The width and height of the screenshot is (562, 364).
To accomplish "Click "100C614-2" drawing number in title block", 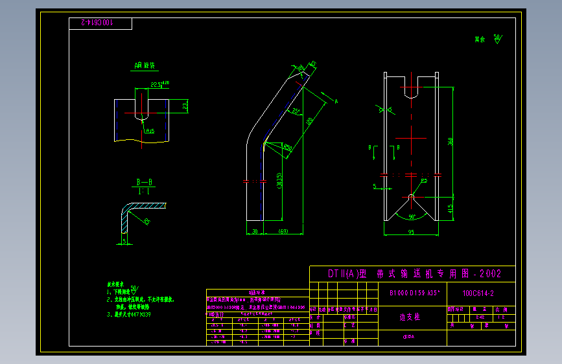I will [x=478, y=293].
